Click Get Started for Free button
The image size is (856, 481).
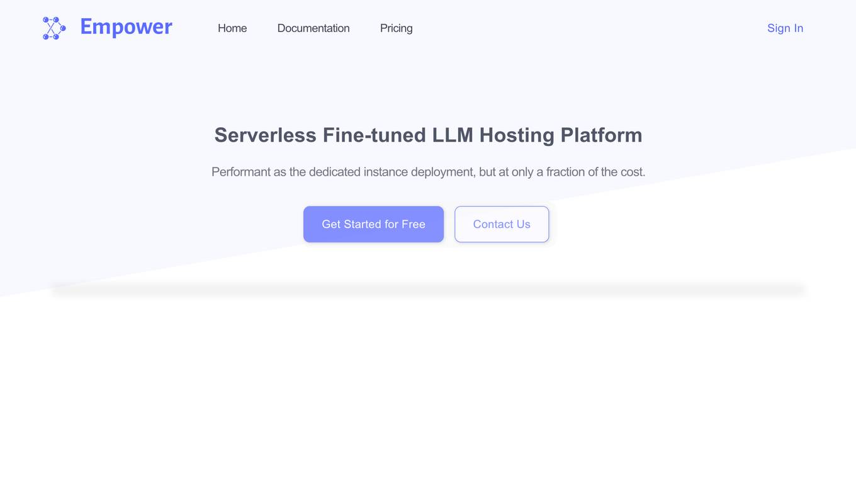[373, 224]
